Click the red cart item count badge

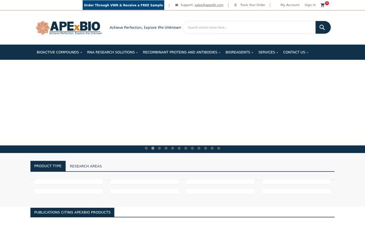[x=327, y=3]
